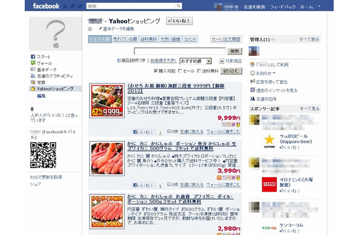
Task: Click the red オロナミンC logo
Action: pyautogui.click(x=270, y=184)
